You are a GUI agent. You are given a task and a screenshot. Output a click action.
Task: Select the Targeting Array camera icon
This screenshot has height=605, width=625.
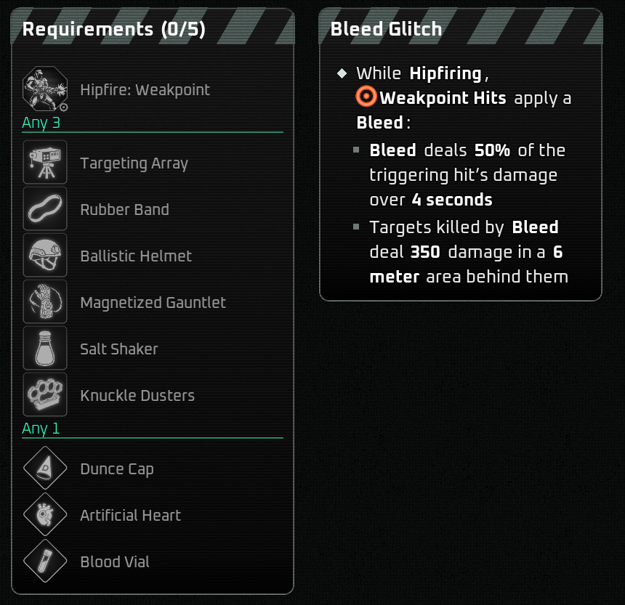pyautogui.click(x=45, y=163)
